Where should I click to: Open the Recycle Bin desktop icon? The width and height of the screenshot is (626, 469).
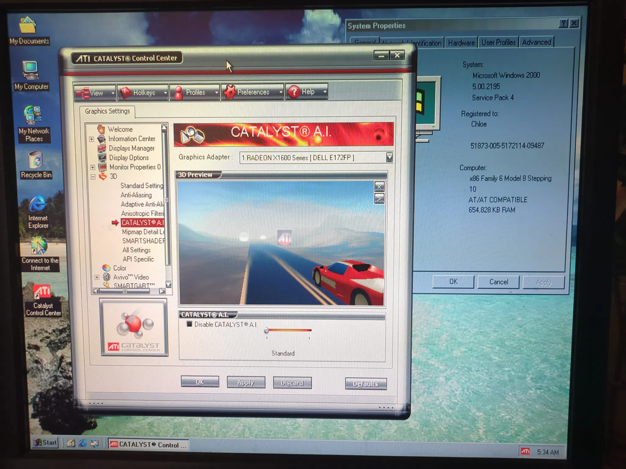pyautogui.click(x=36, y=165)
